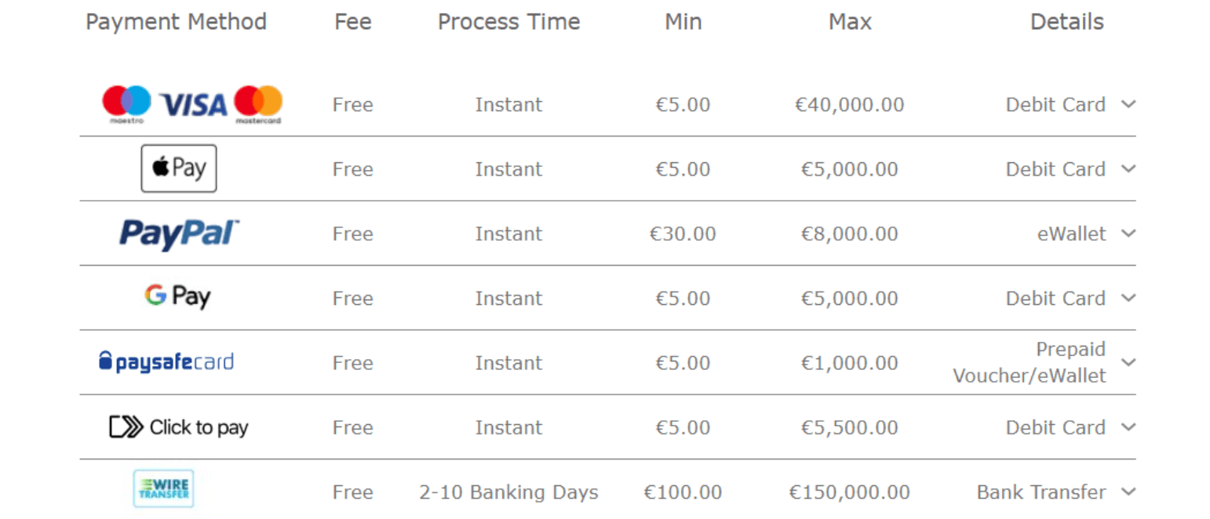Expand the Apple Pay details chevron

1128,168
